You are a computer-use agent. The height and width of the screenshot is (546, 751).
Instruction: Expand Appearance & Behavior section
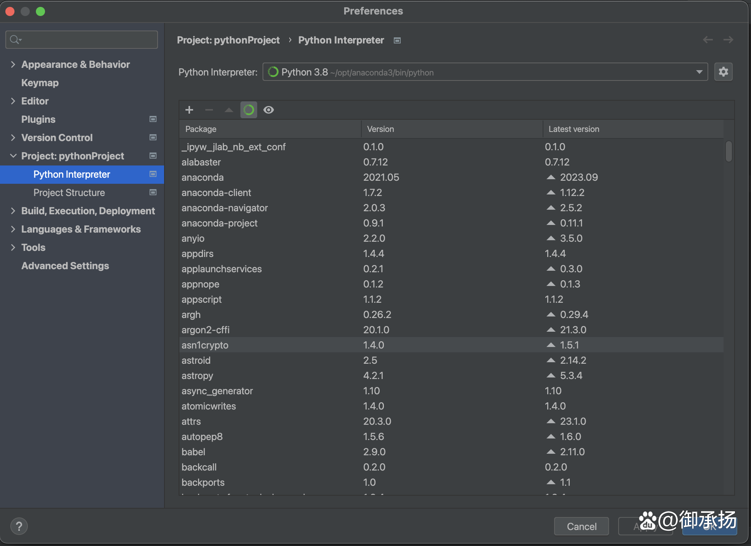tap(13, 64)
